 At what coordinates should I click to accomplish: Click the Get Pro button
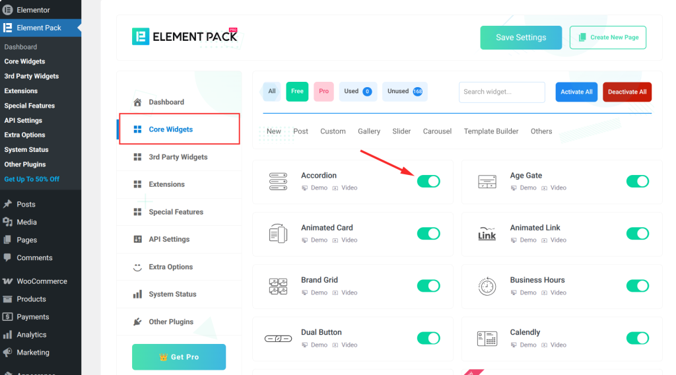tap(179, 357)
